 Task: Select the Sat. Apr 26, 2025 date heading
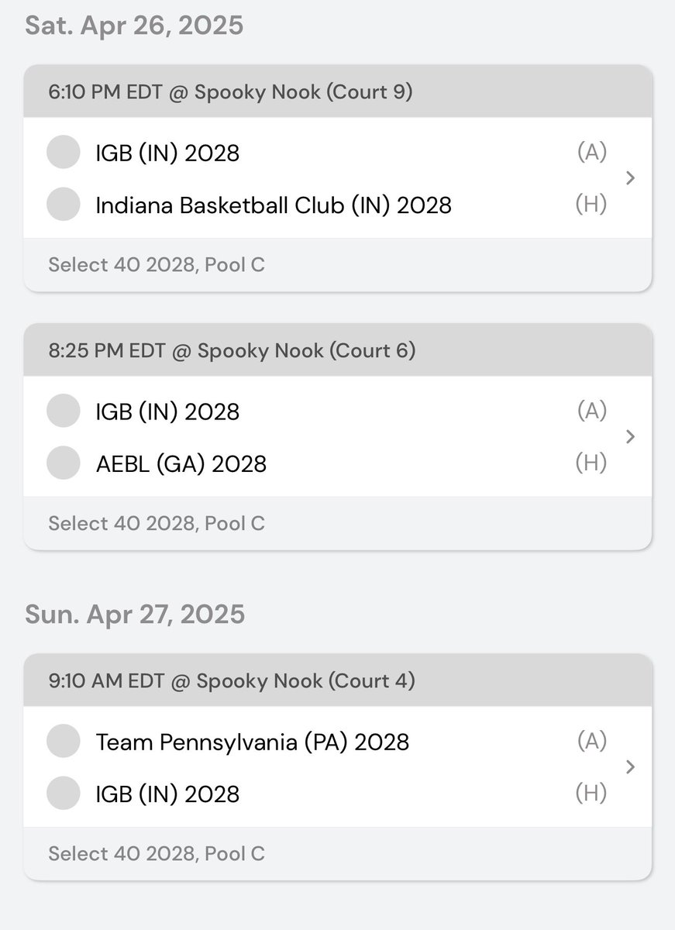(x=134, y=26)
